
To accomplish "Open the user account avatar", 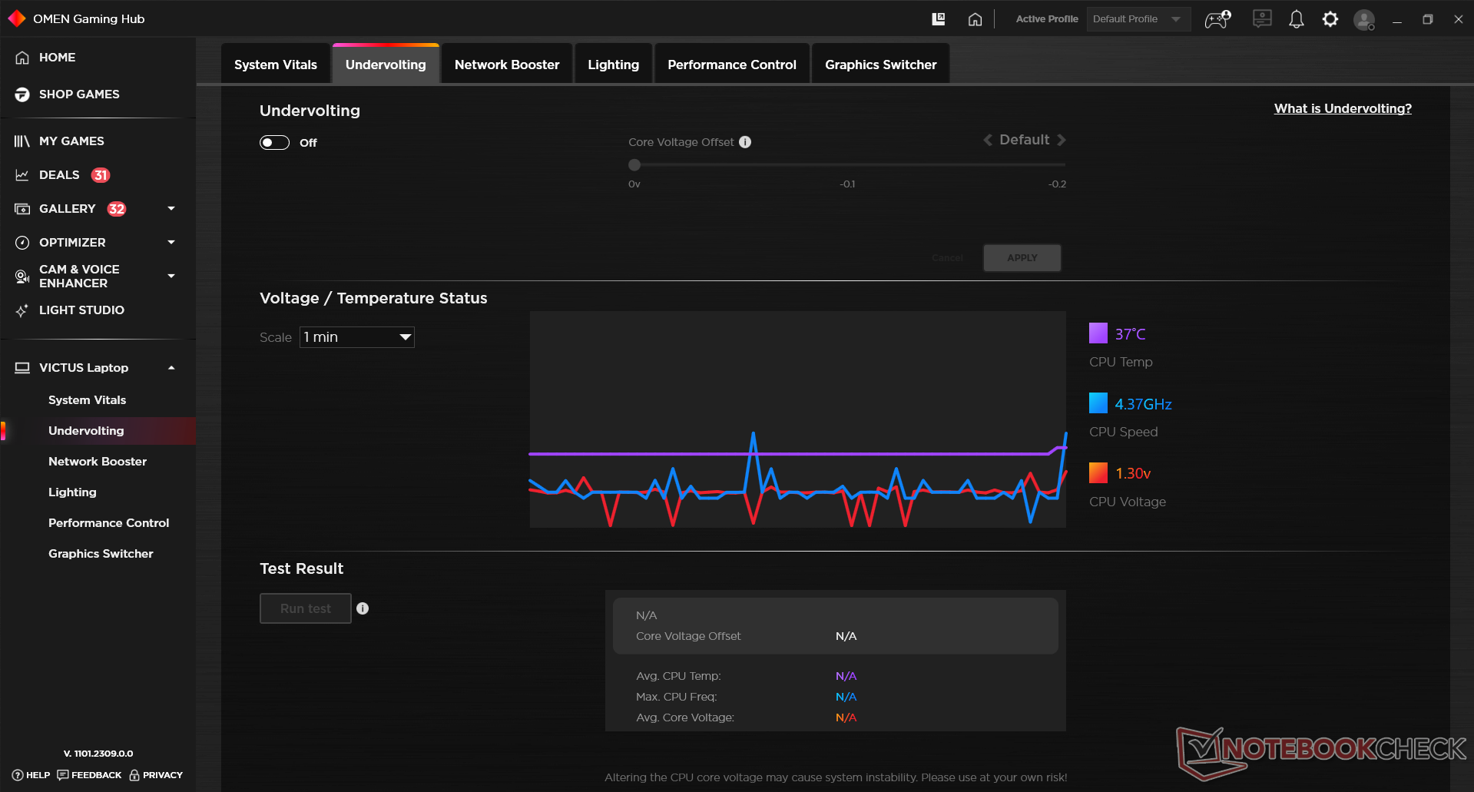I will click(1364, 20).
